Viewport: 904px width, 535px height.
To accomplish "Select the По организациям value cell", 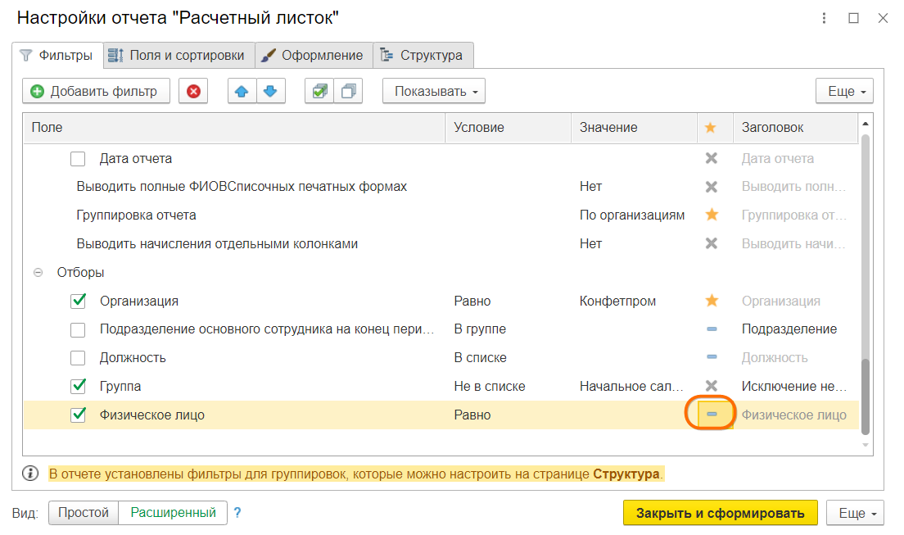I will (634, 215).
